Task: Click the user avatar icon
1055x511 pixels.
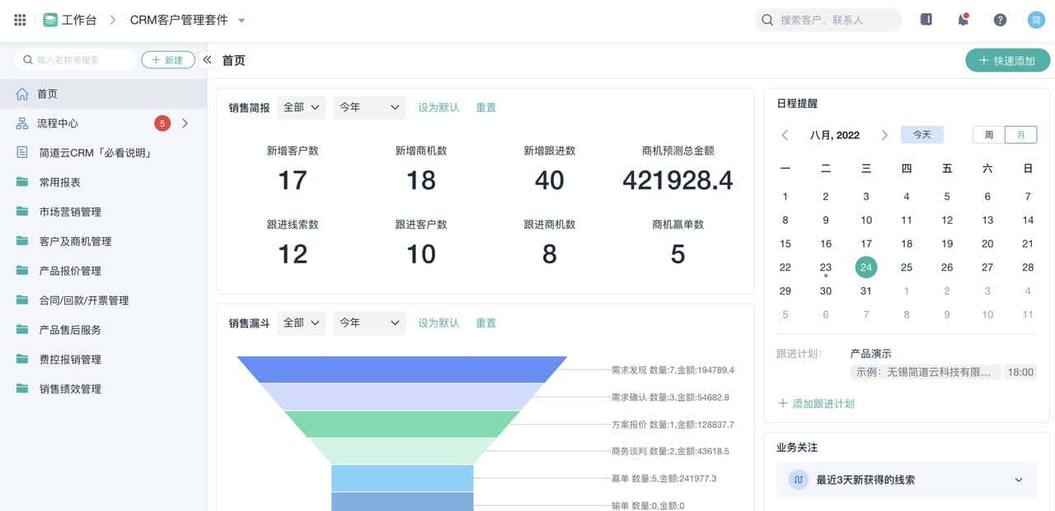Action: click(1037, 19)
